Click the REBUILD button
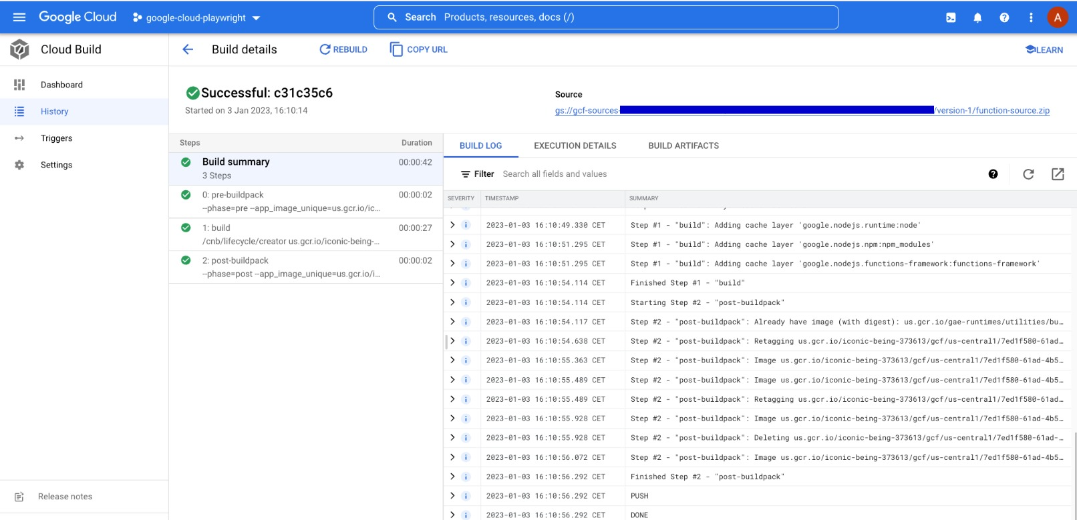This screenshot has height=520, width=1077. (343, 49)
